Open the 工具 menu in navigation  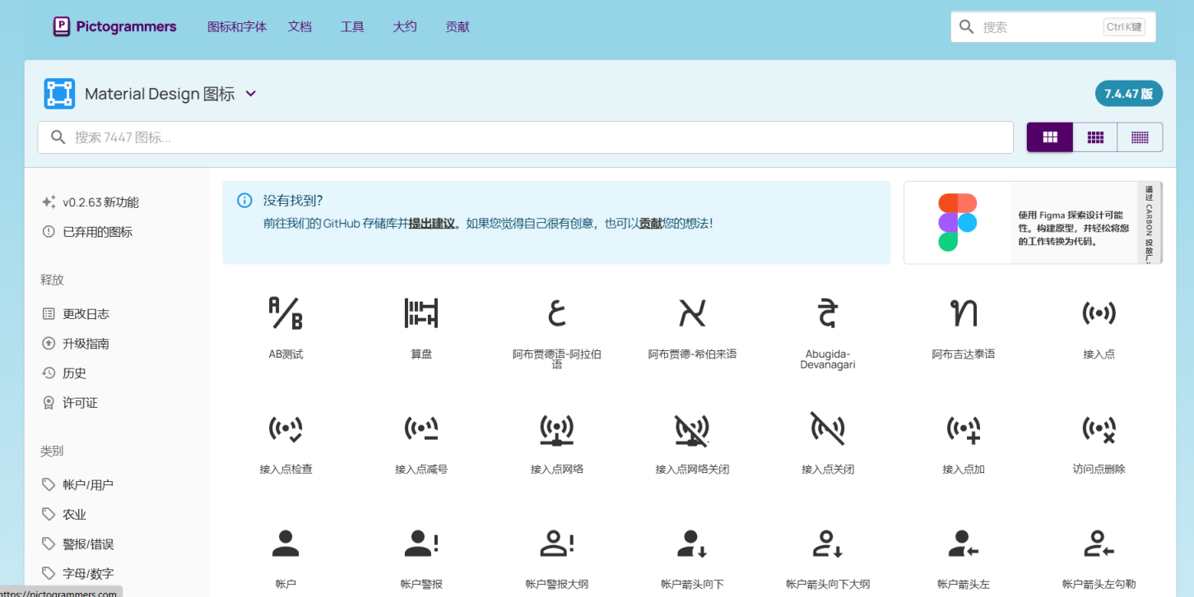pyautogui.click(x=352, y=26)
